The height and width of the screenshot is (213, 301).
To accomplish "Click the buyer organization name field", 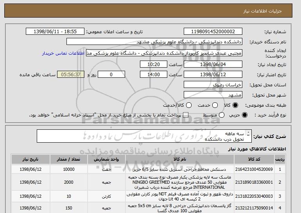I will click(x=154, y=42).
